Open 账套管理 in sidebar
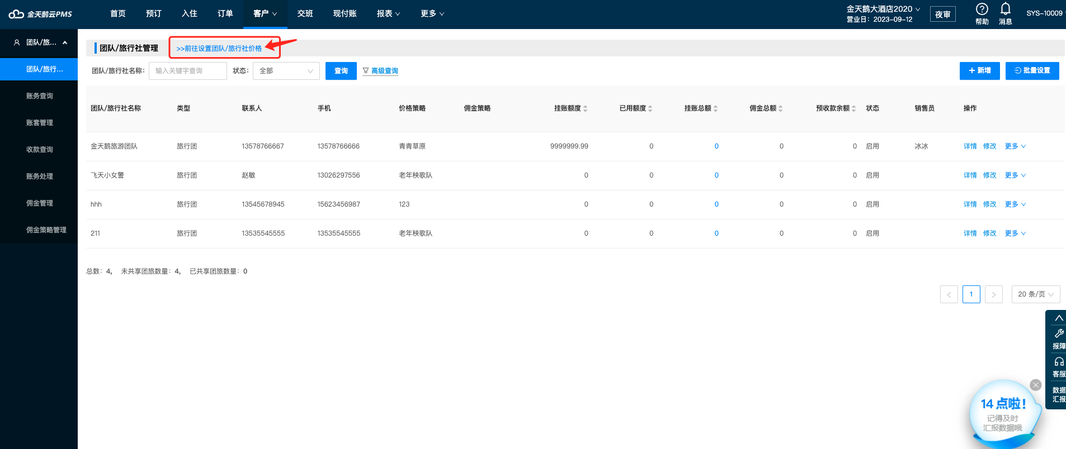Screen dimensions: 1066x449 tap(39, 123)
